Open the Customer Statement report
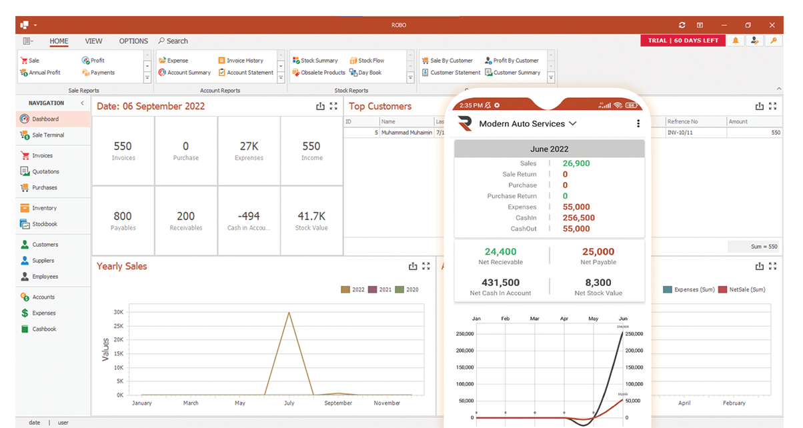Image resolution: width=803 pixels, height=428 pixels. (x=451, y=72)
